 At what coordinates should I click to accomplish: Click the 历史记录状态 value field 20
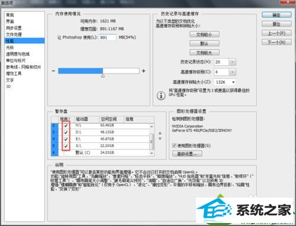(x=221, y=62)
